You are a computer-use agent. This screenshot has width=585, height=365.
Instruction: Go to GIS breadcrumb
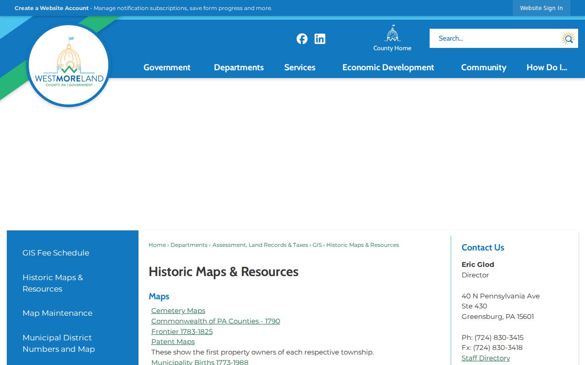point(317,245)
